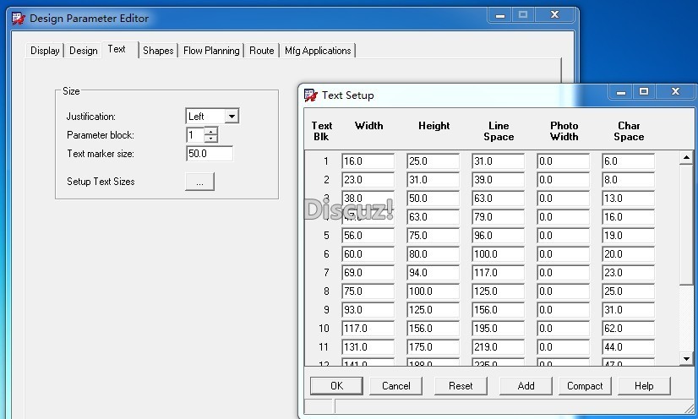
Task: Confirm with the OK button
Action: (x=336, y=386)
